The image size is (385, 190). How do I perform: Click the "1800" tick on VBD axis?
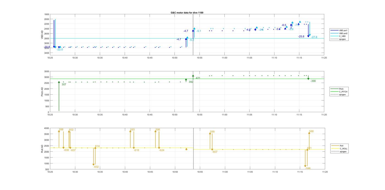click(x=46, y=14)
